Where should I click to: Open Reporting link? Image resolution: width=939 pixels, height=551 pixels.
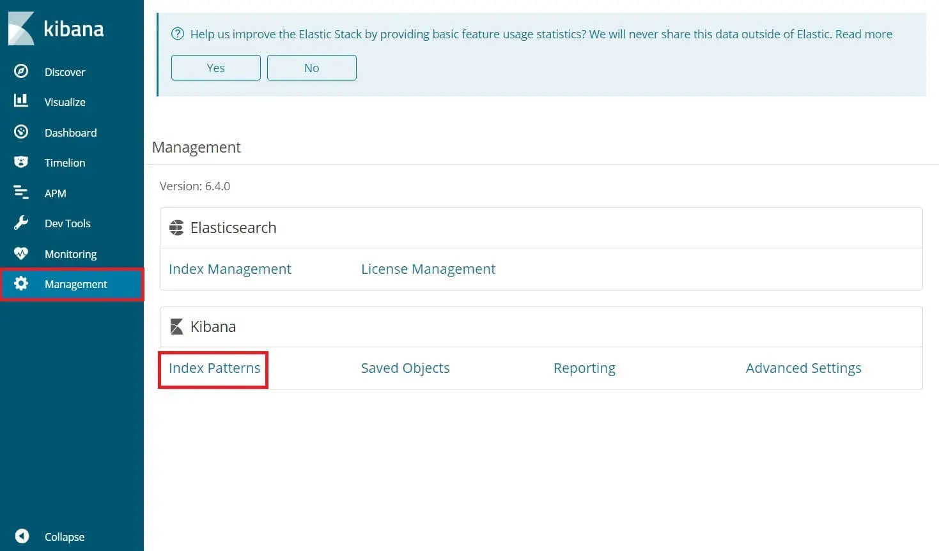point(584,368)
